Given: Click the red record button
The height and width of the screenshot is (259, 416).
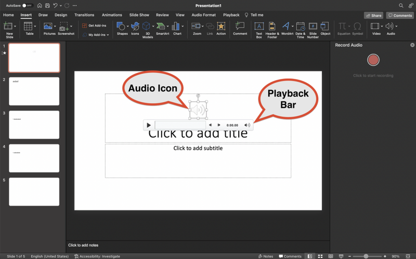Looking at the screenshot, I should 373,60.
